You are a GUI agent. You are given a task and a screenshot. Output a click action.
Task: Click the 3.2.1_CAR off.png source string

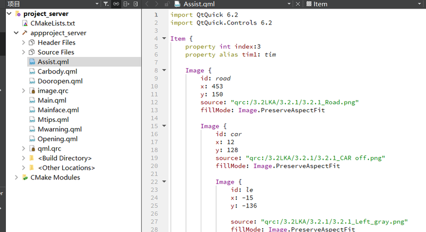(x=315, y=158)
